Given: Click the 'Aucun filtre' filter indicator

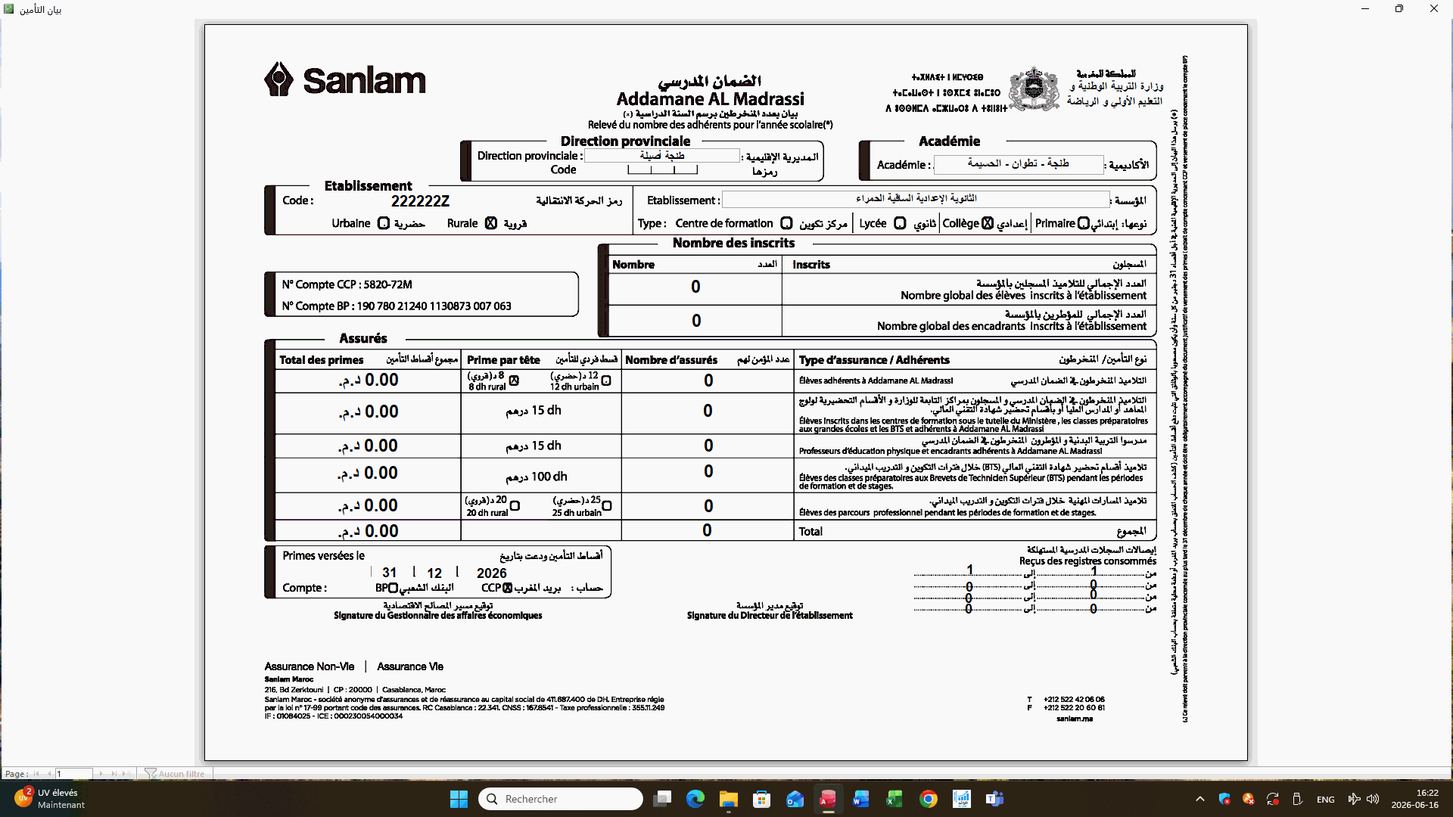Looking at the screenshot, I should (175, 774).
